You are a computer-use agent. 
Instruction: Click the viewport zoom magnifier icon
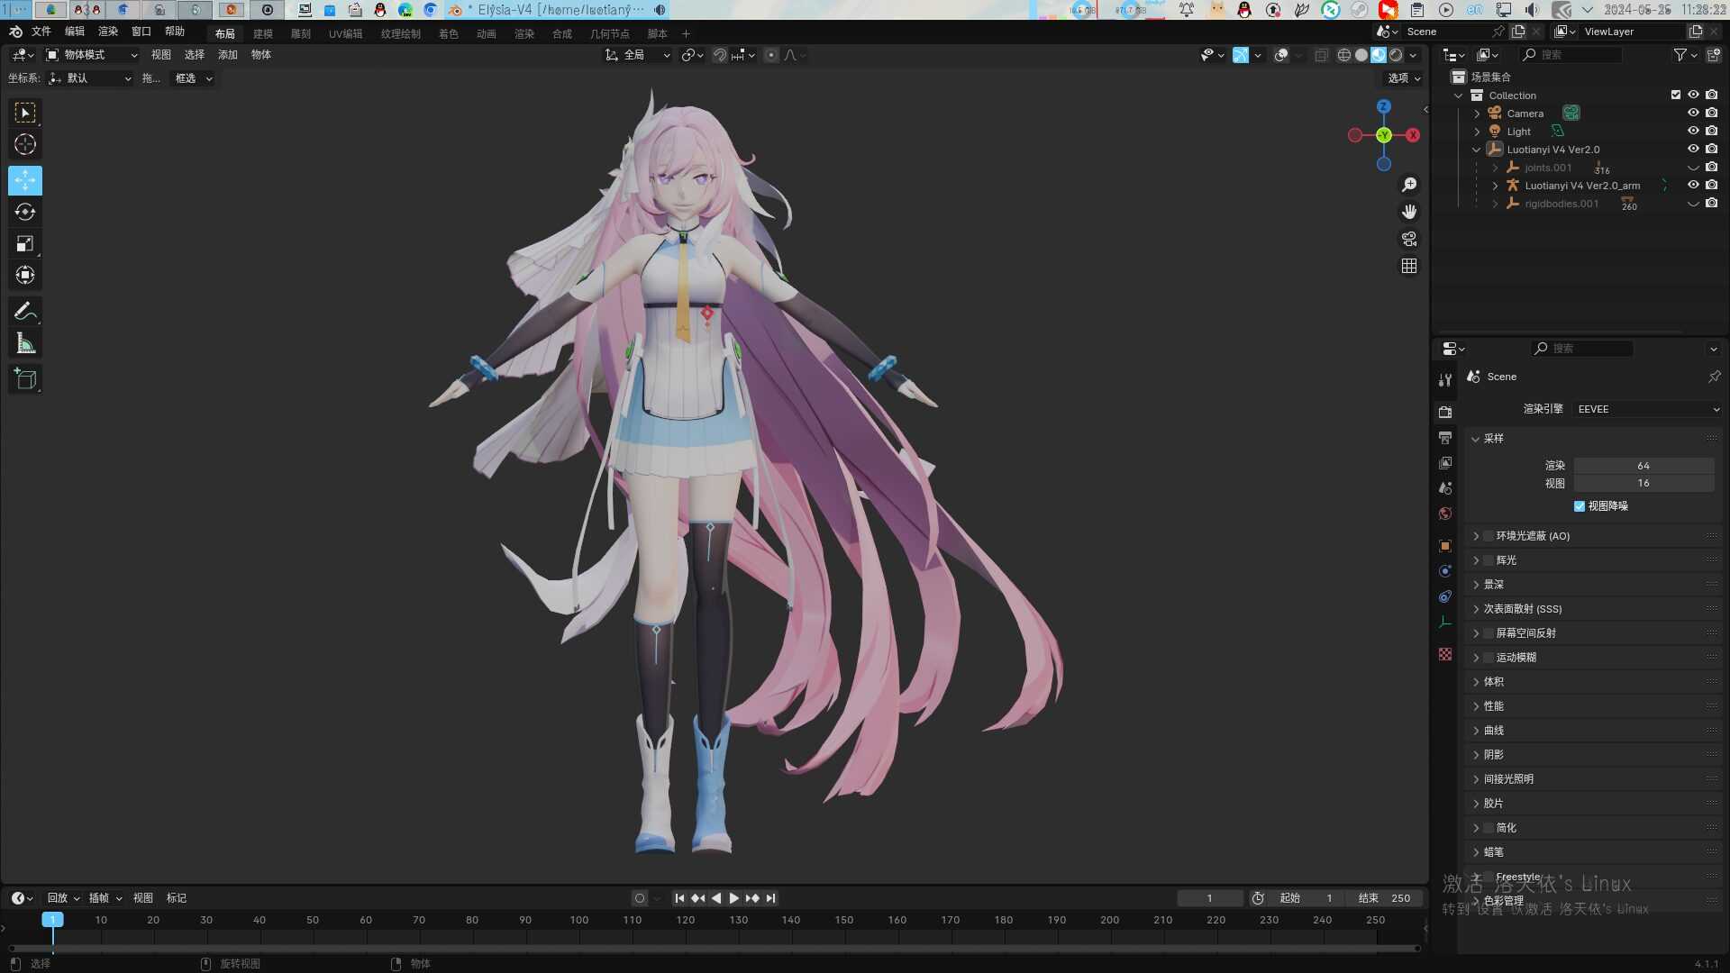point(1409,185)
